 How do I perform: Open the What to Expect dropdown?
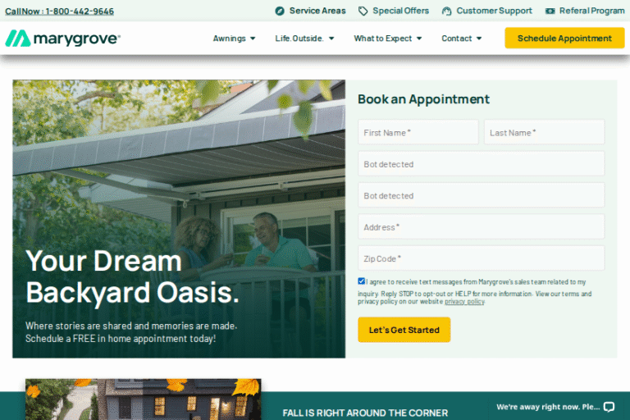tap(388, 39)
